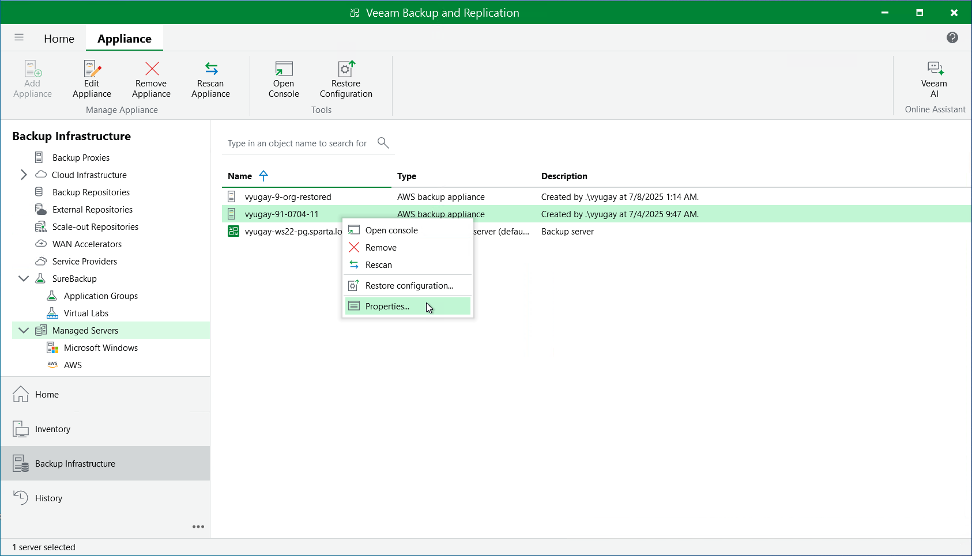Open the hamburger main menu
The image size is (972, 556).
pyautogui.click(x=19, y=37)
